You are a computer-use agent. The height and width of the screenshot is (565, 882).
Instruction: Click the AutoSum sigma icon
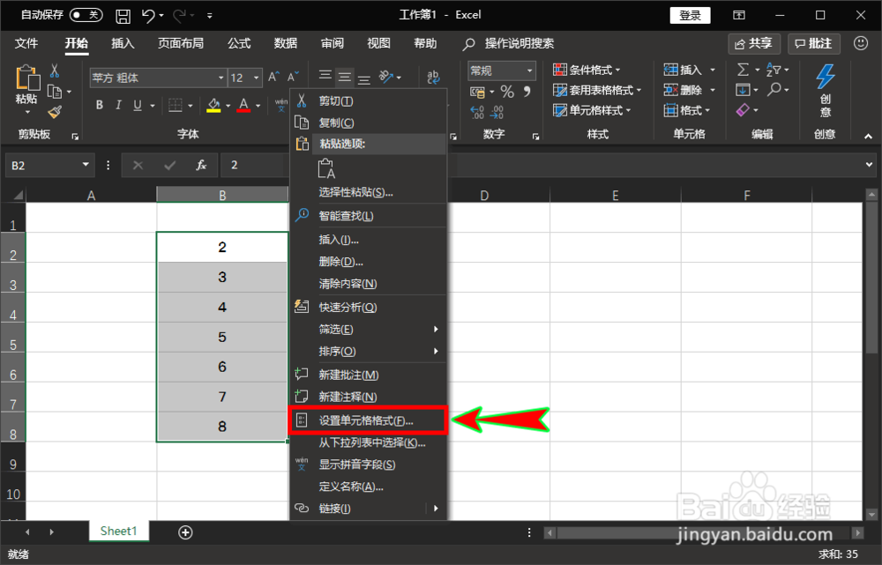click(x=743, y=70)
